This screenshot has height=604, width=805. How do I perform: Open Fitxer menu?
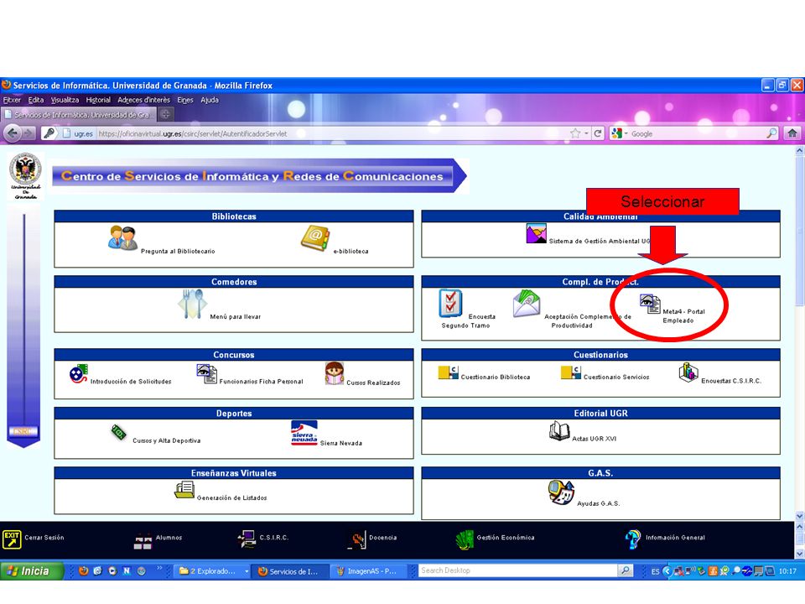click(x=12, y=100)
